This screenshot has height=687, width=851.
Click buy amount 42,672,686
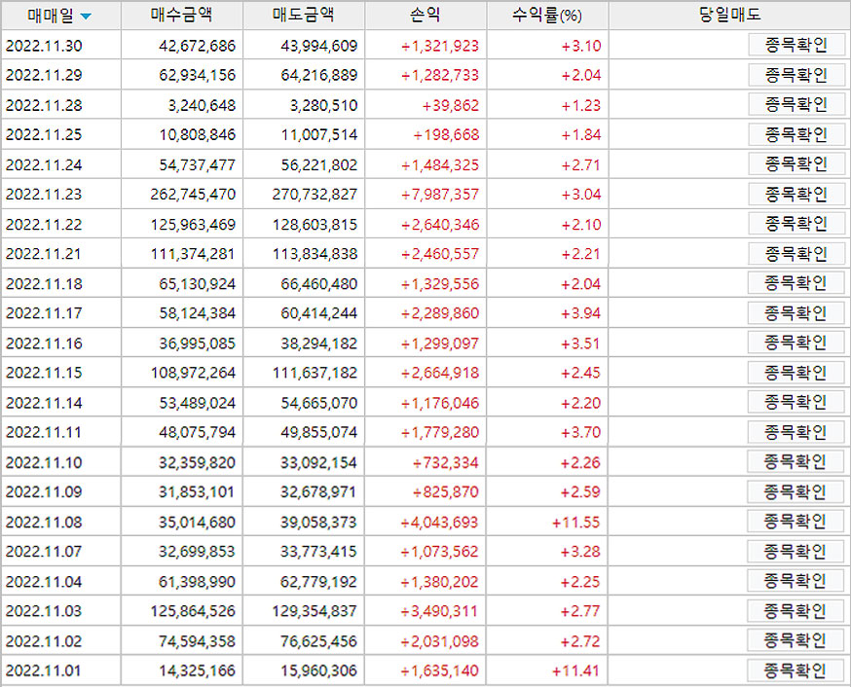click(x=197, y=46)
